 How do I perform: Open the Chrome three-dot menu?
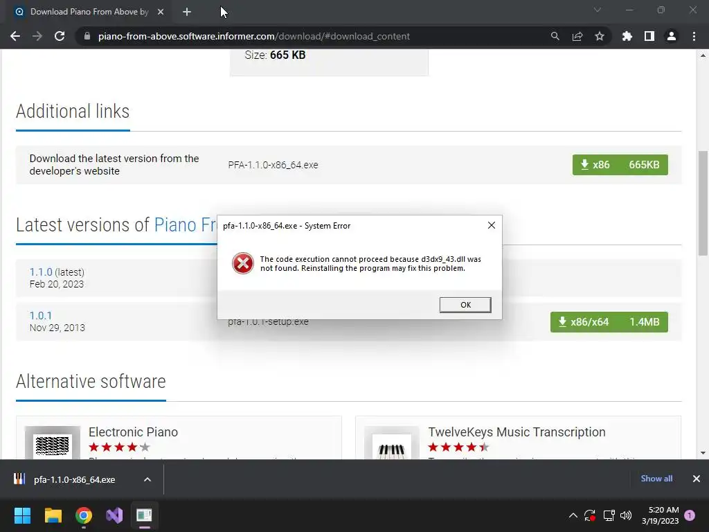pos(694,36)
